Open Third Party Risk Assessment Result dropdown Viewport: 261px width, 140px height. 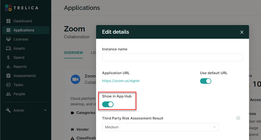(x=160, y=127)
